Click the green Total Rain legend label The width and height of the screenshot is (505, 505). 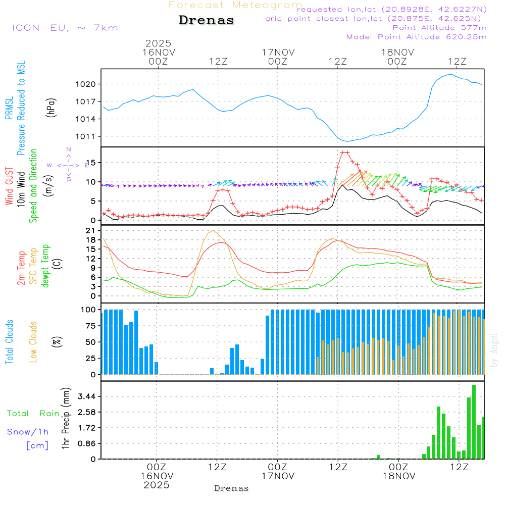(33, 413)
